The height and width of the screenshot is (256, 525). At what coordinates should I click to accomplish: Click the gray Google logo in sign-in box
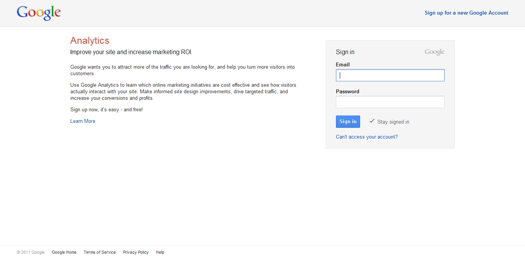[434, 52]
